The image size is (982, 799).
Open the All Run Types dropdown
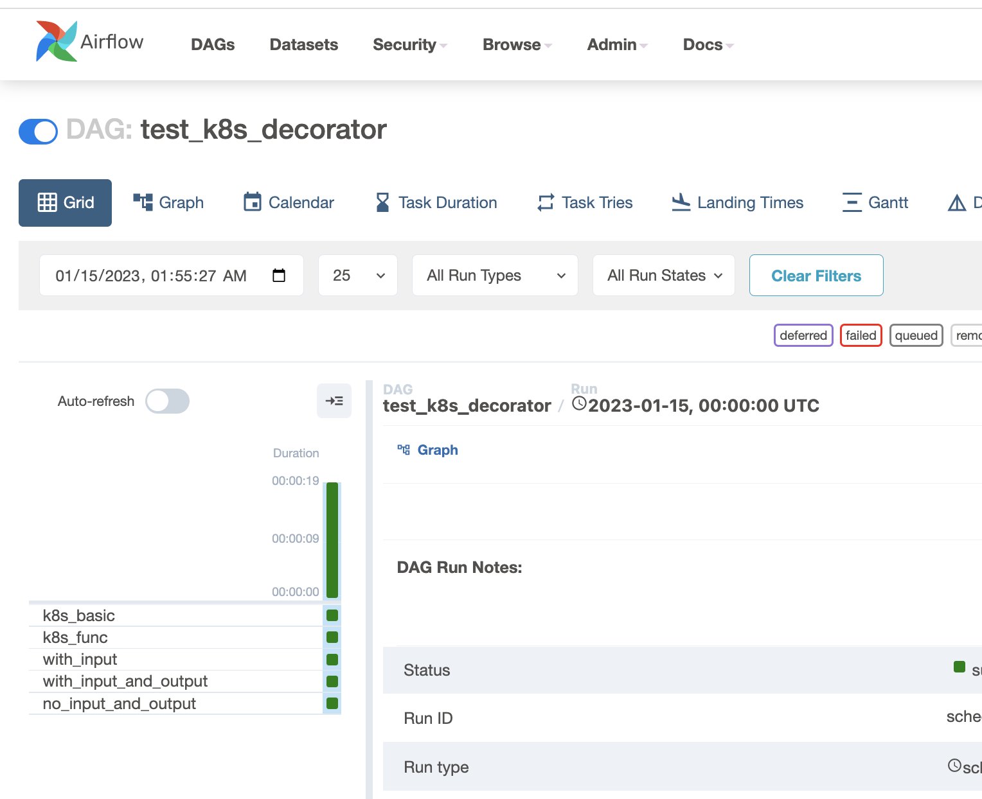coord(495,276)
